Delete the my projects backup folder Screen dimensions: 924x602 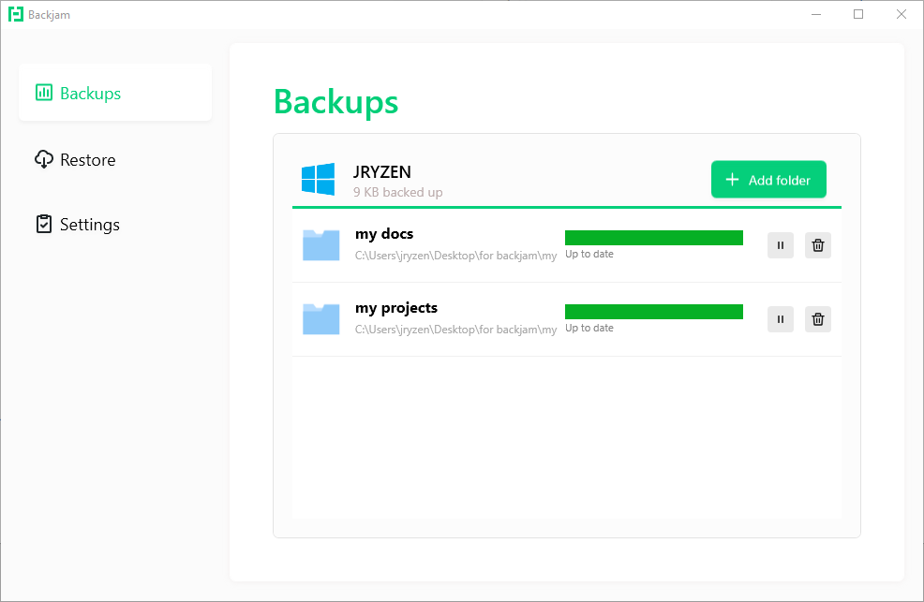818,319
